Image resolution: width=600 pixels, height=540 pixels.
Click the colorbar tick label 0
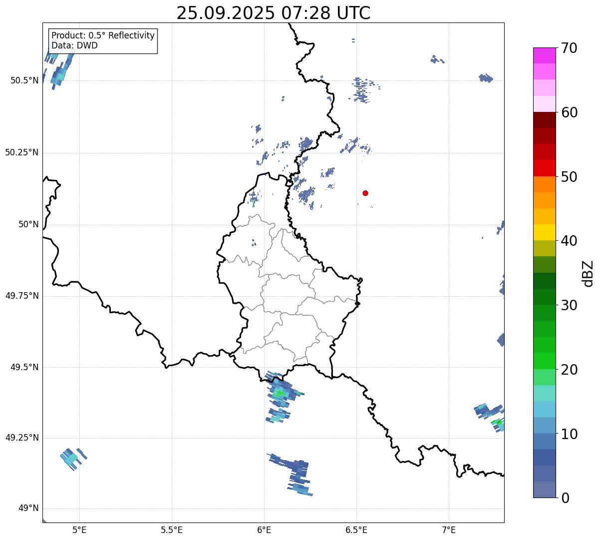(x=565, y=498)
